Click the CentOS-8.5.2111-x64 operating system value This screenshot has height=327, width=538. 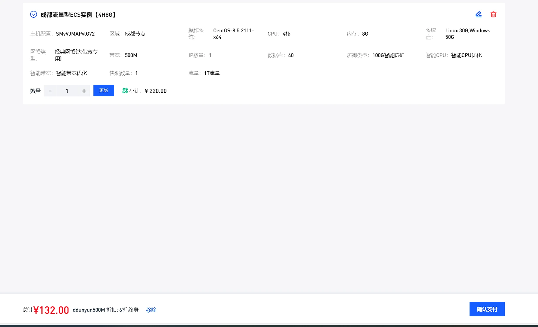(233, 34)
